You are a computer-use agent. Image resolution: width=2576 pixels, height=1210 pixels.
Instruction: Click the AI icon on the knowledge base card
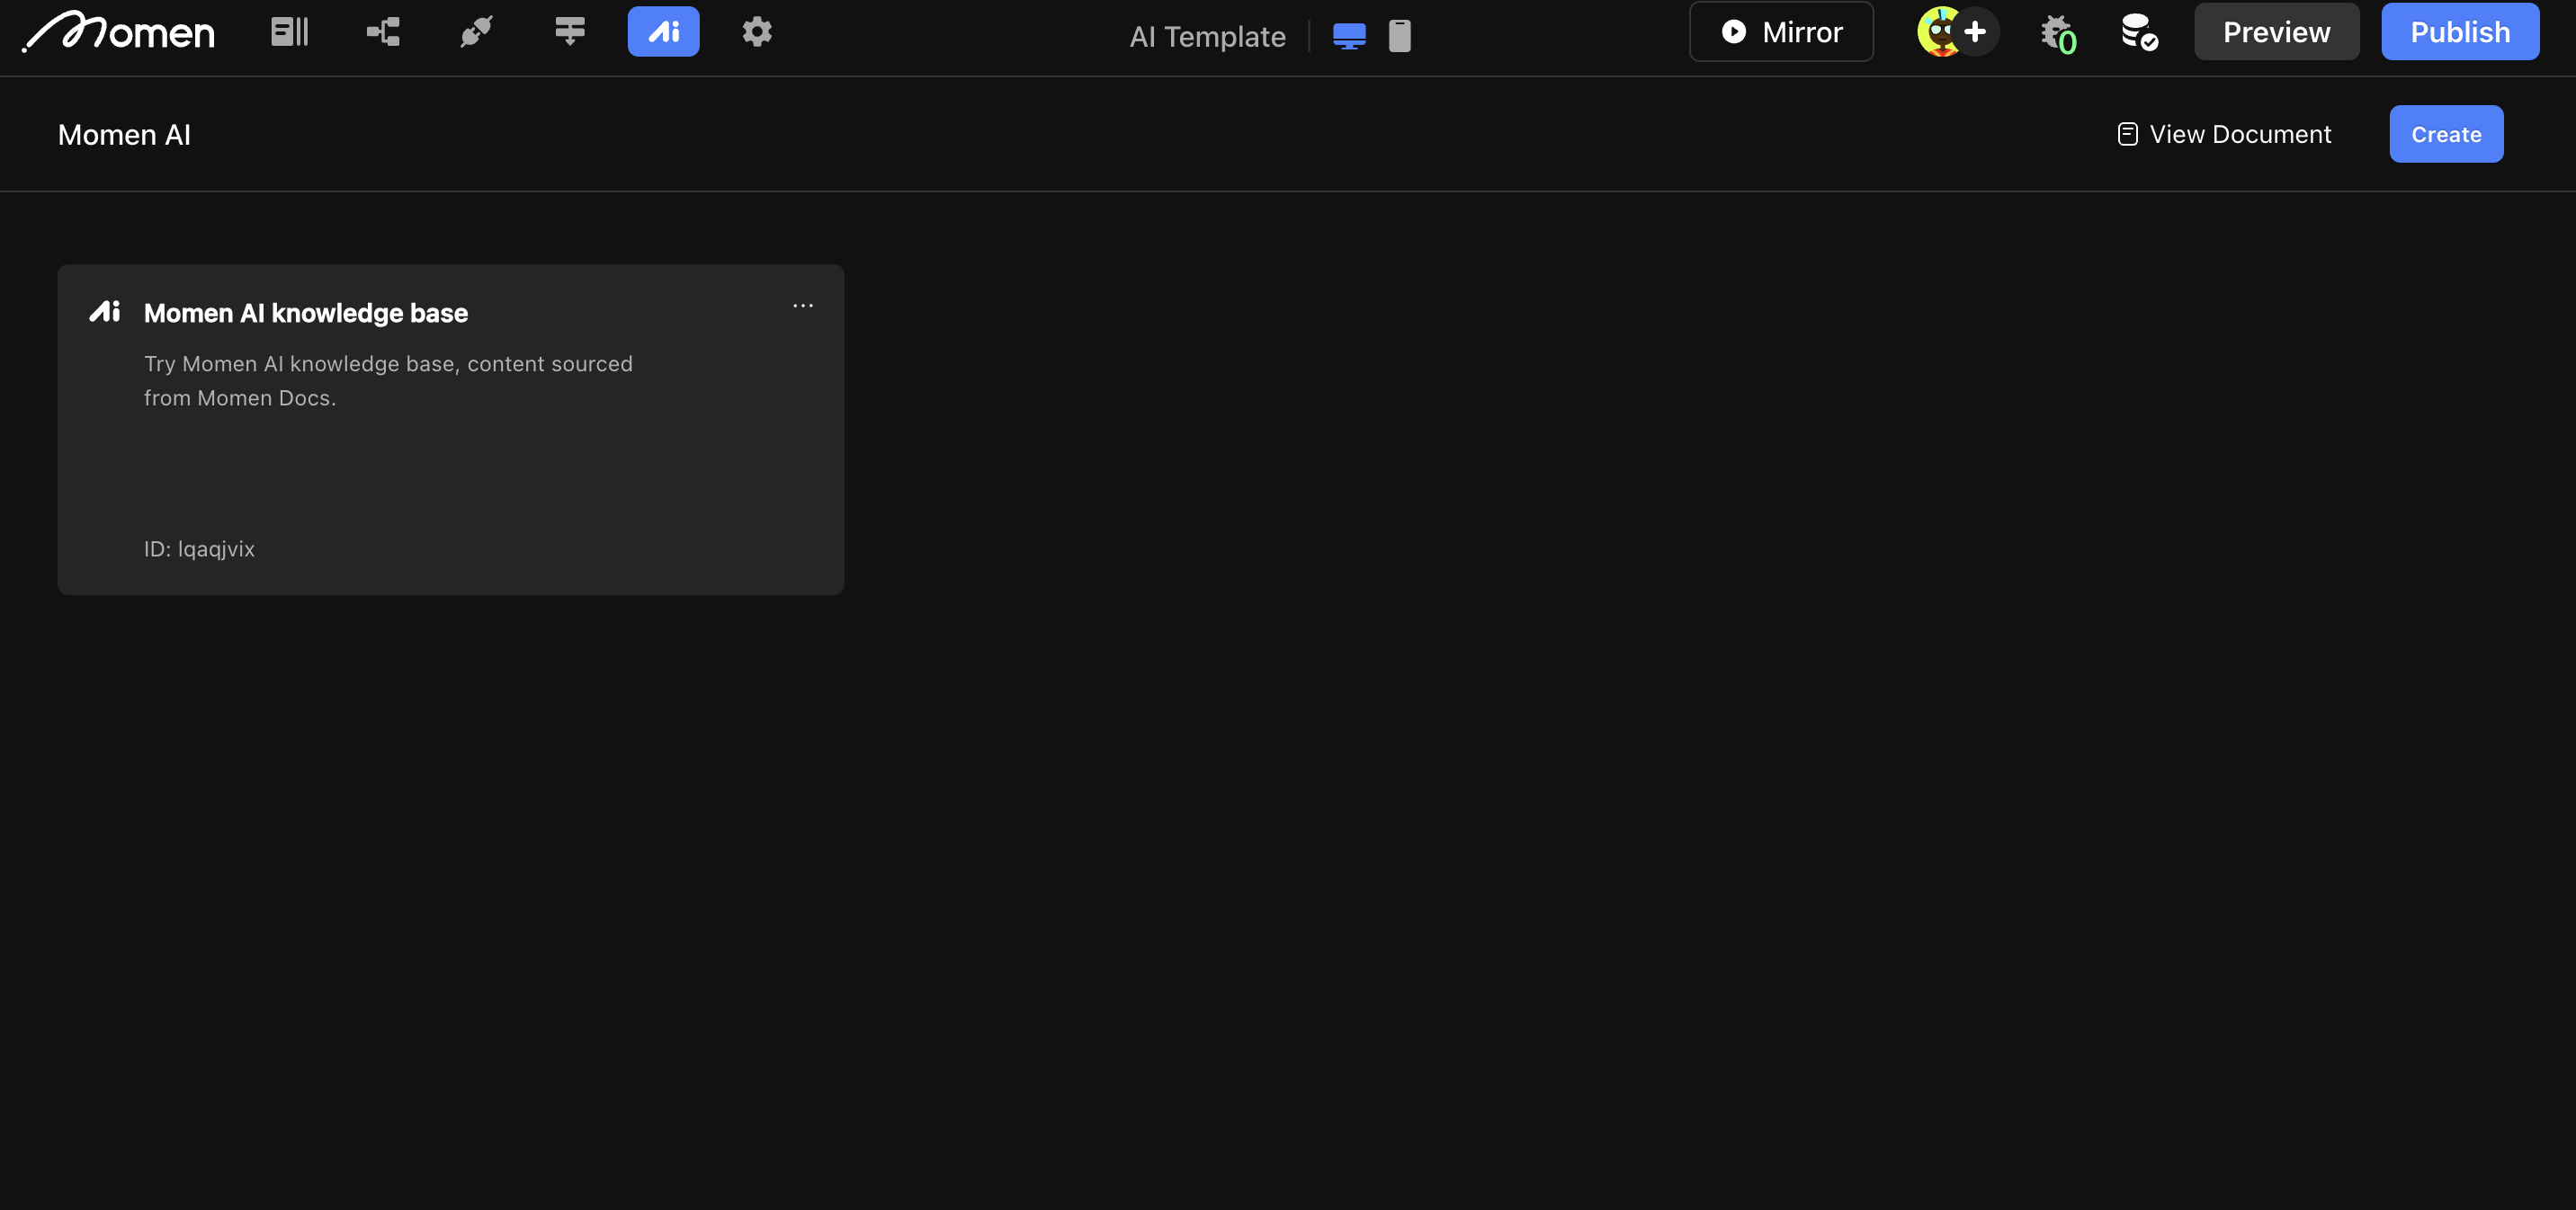click(105, 312)
